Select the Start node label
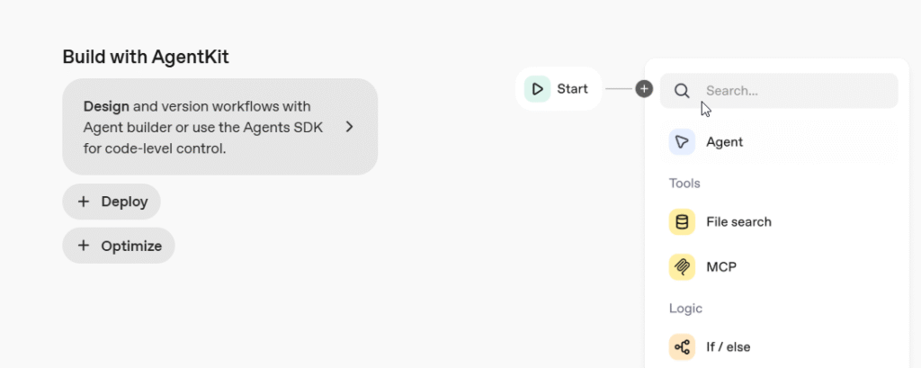This screenshot has width=921, height=368. [x=572, y=89]
